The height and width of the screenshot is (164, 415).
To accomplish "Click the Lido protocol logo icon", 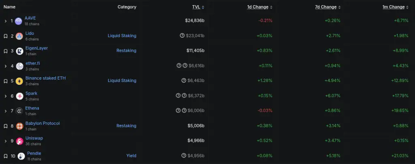I will point(19,36).
